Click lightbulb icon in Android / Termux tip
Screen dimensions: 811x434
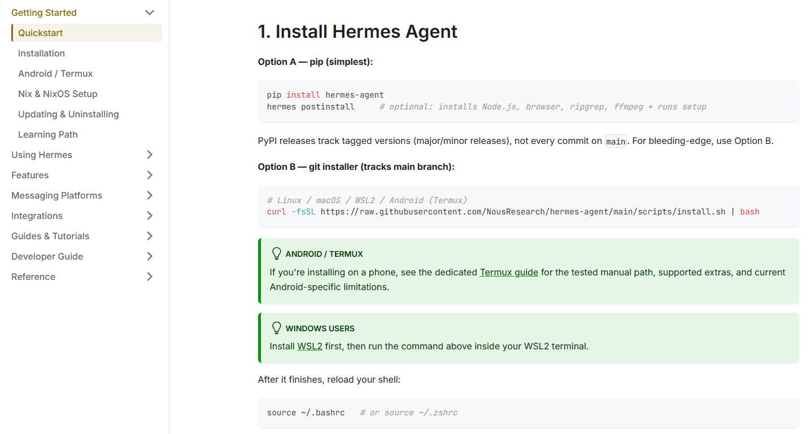(276, 253)
